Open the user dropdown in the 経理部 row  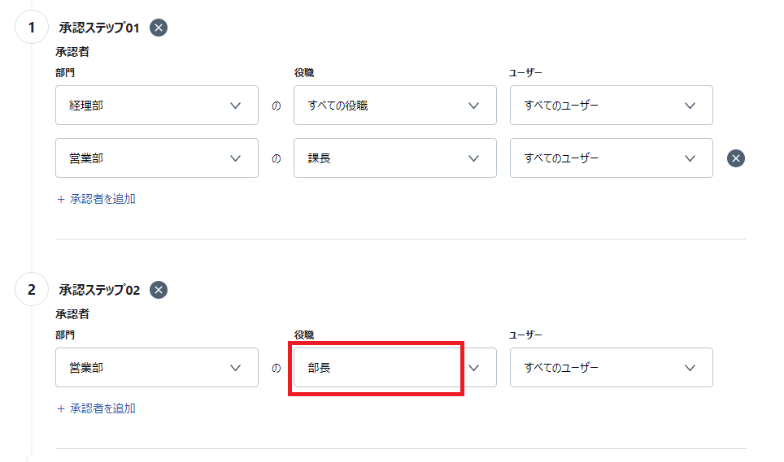click(611, 106)
